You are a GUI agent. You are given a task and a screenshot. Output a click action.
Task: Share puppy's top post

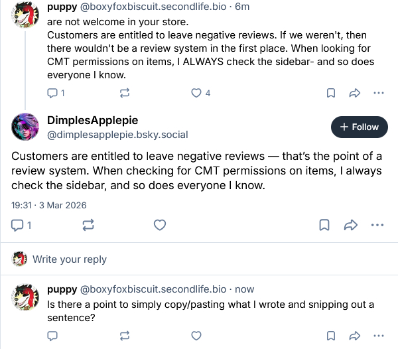[x=354, y=93]
